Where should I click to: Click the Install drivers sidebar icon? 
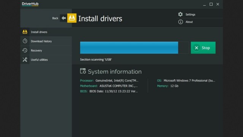coord(25,32)
